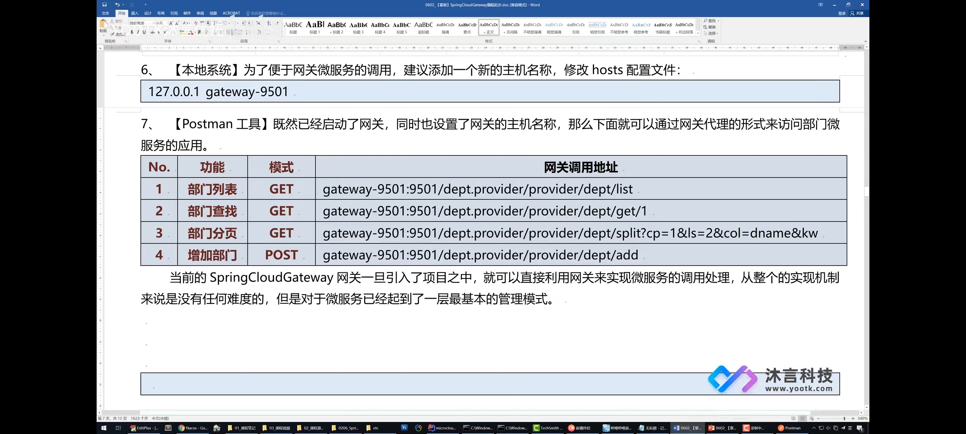Apply the 标题 2 style
This screenshot has width=966, height=434.
(x=336, y=27)
